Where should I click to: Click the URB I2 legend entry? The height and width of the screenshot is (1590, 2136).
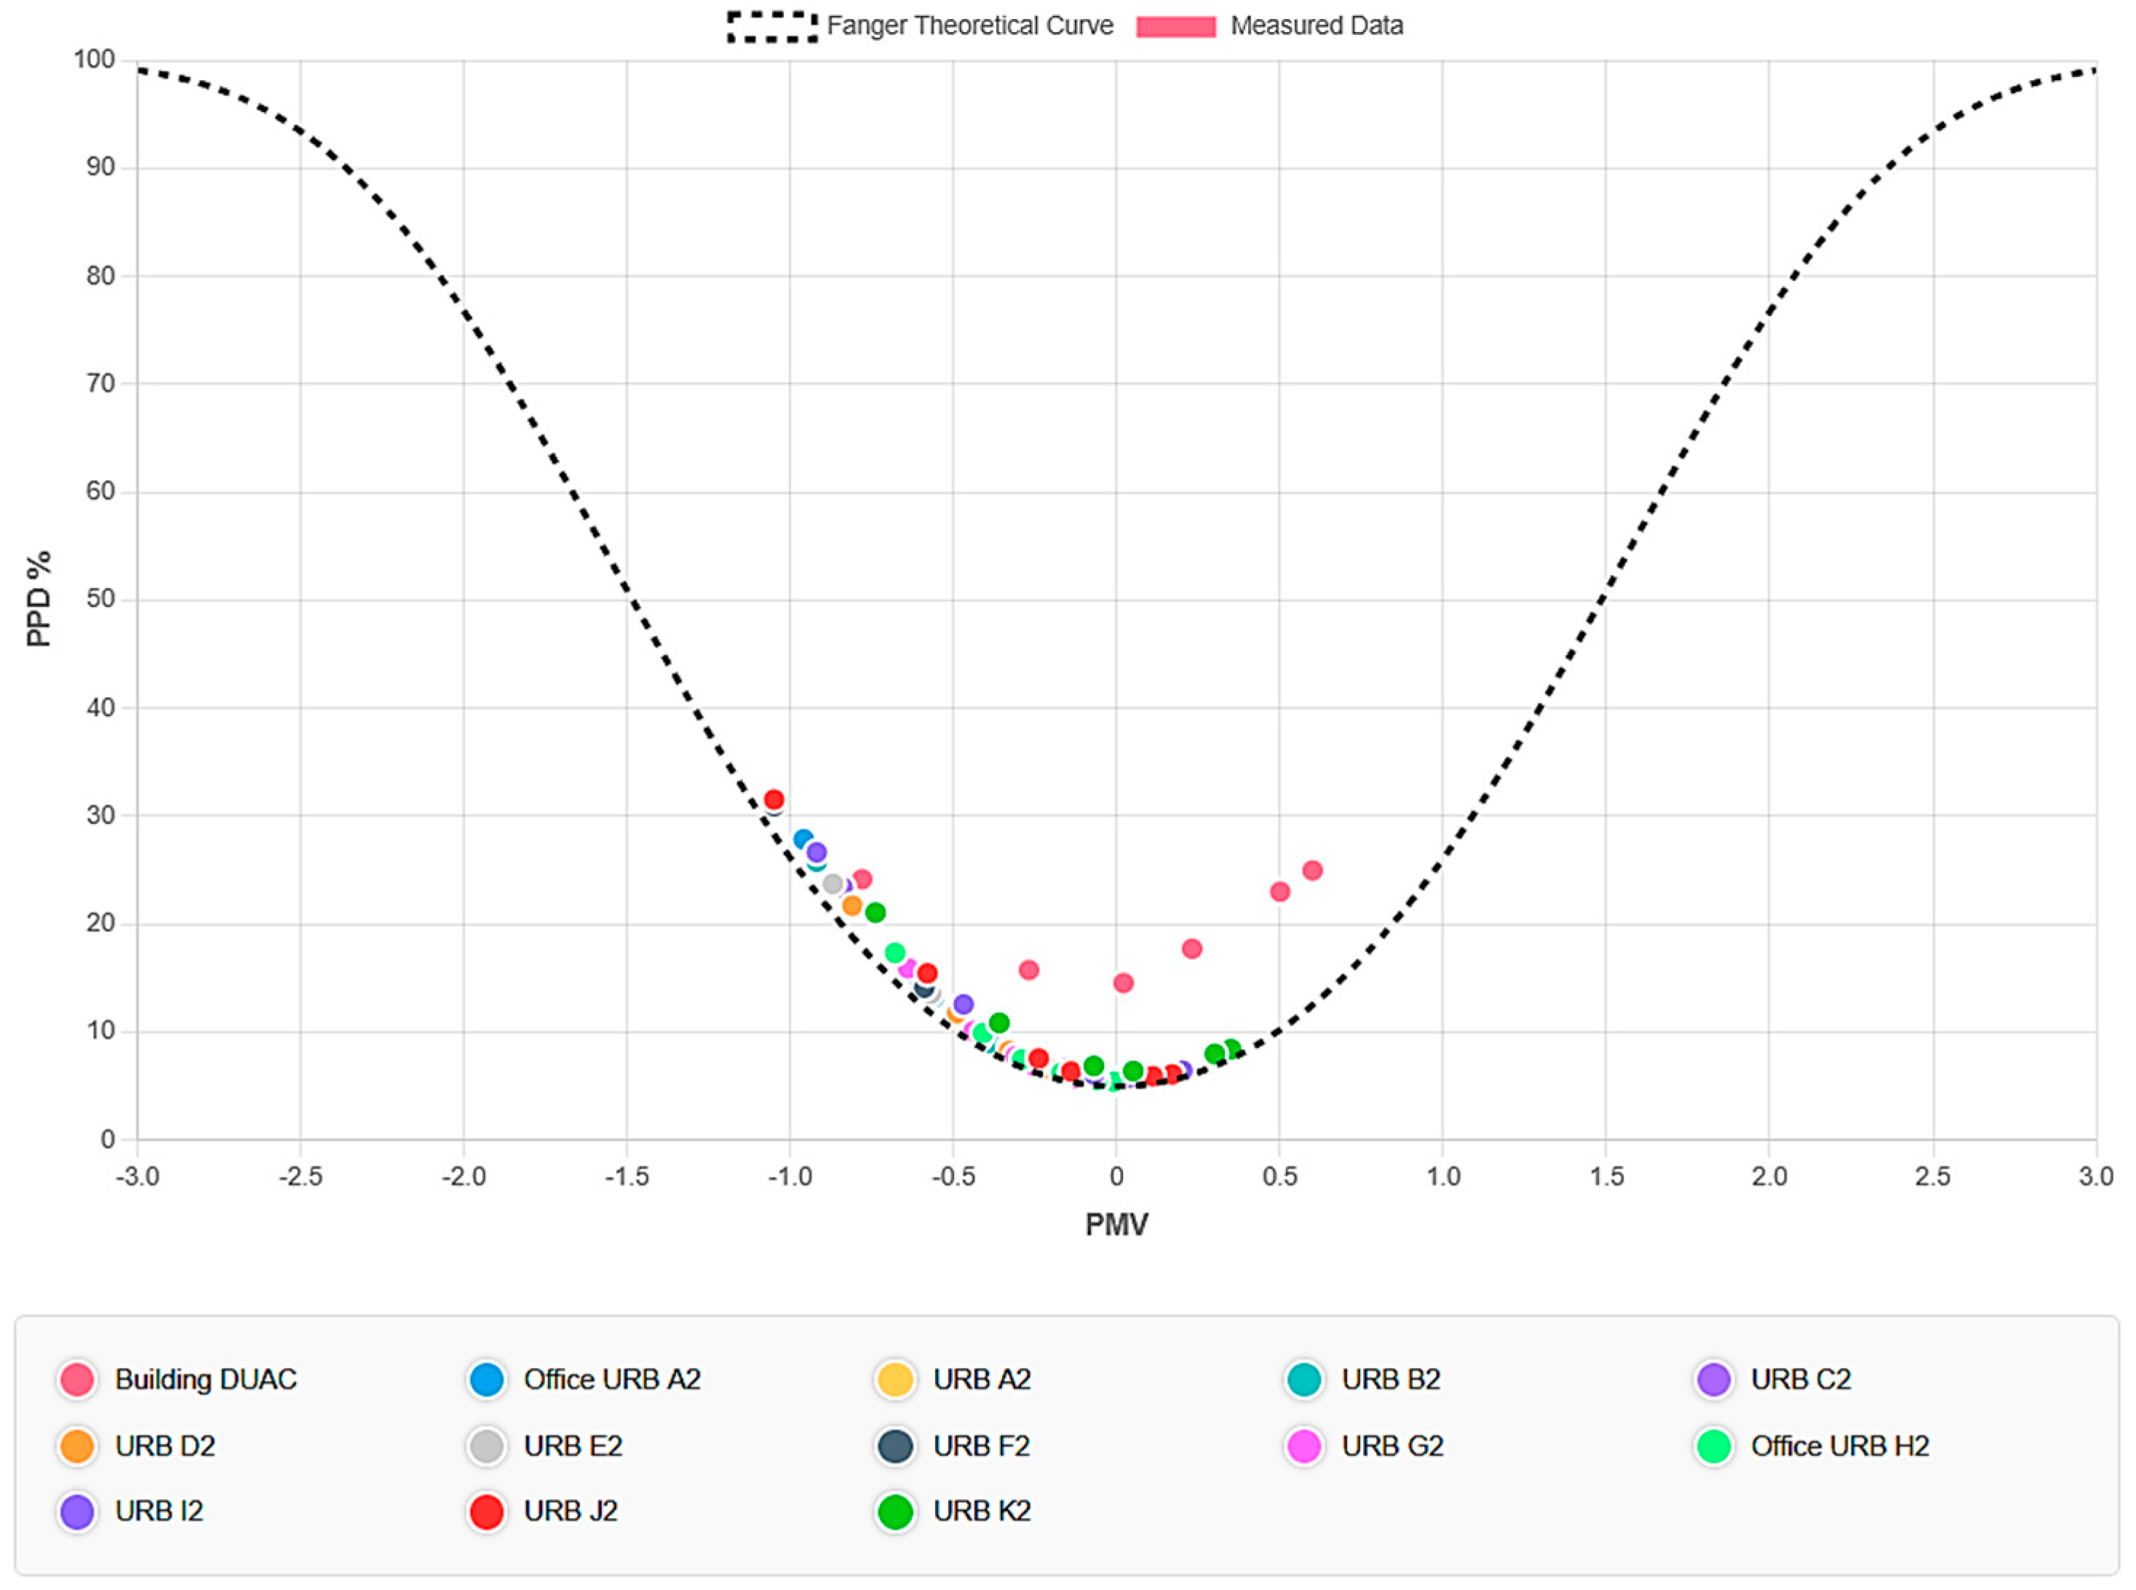pyautogui.click(x=159, y=1511)
